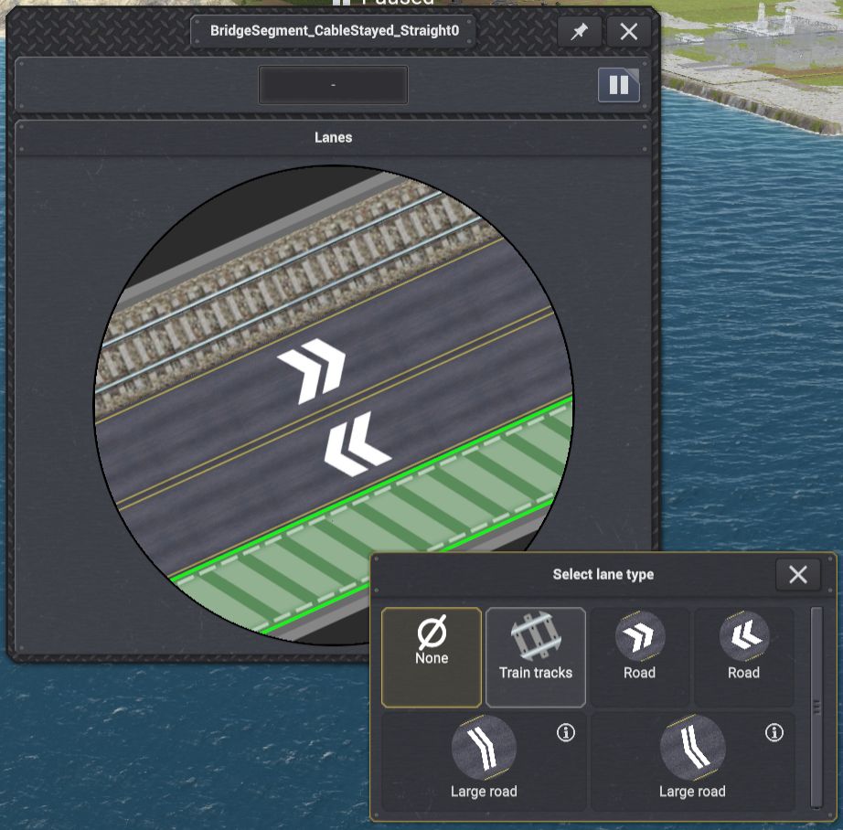This screenshot has width=843, height=830.
Task: Choose the first Large road lane type
Action: (x=484, y=761)
